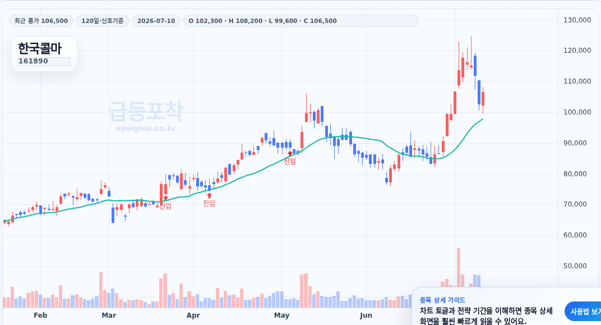The width and height of the screenshot is (601, 325).
Task: Click the upsignal.co.kr watermark text
Action: tap(146, 128)
